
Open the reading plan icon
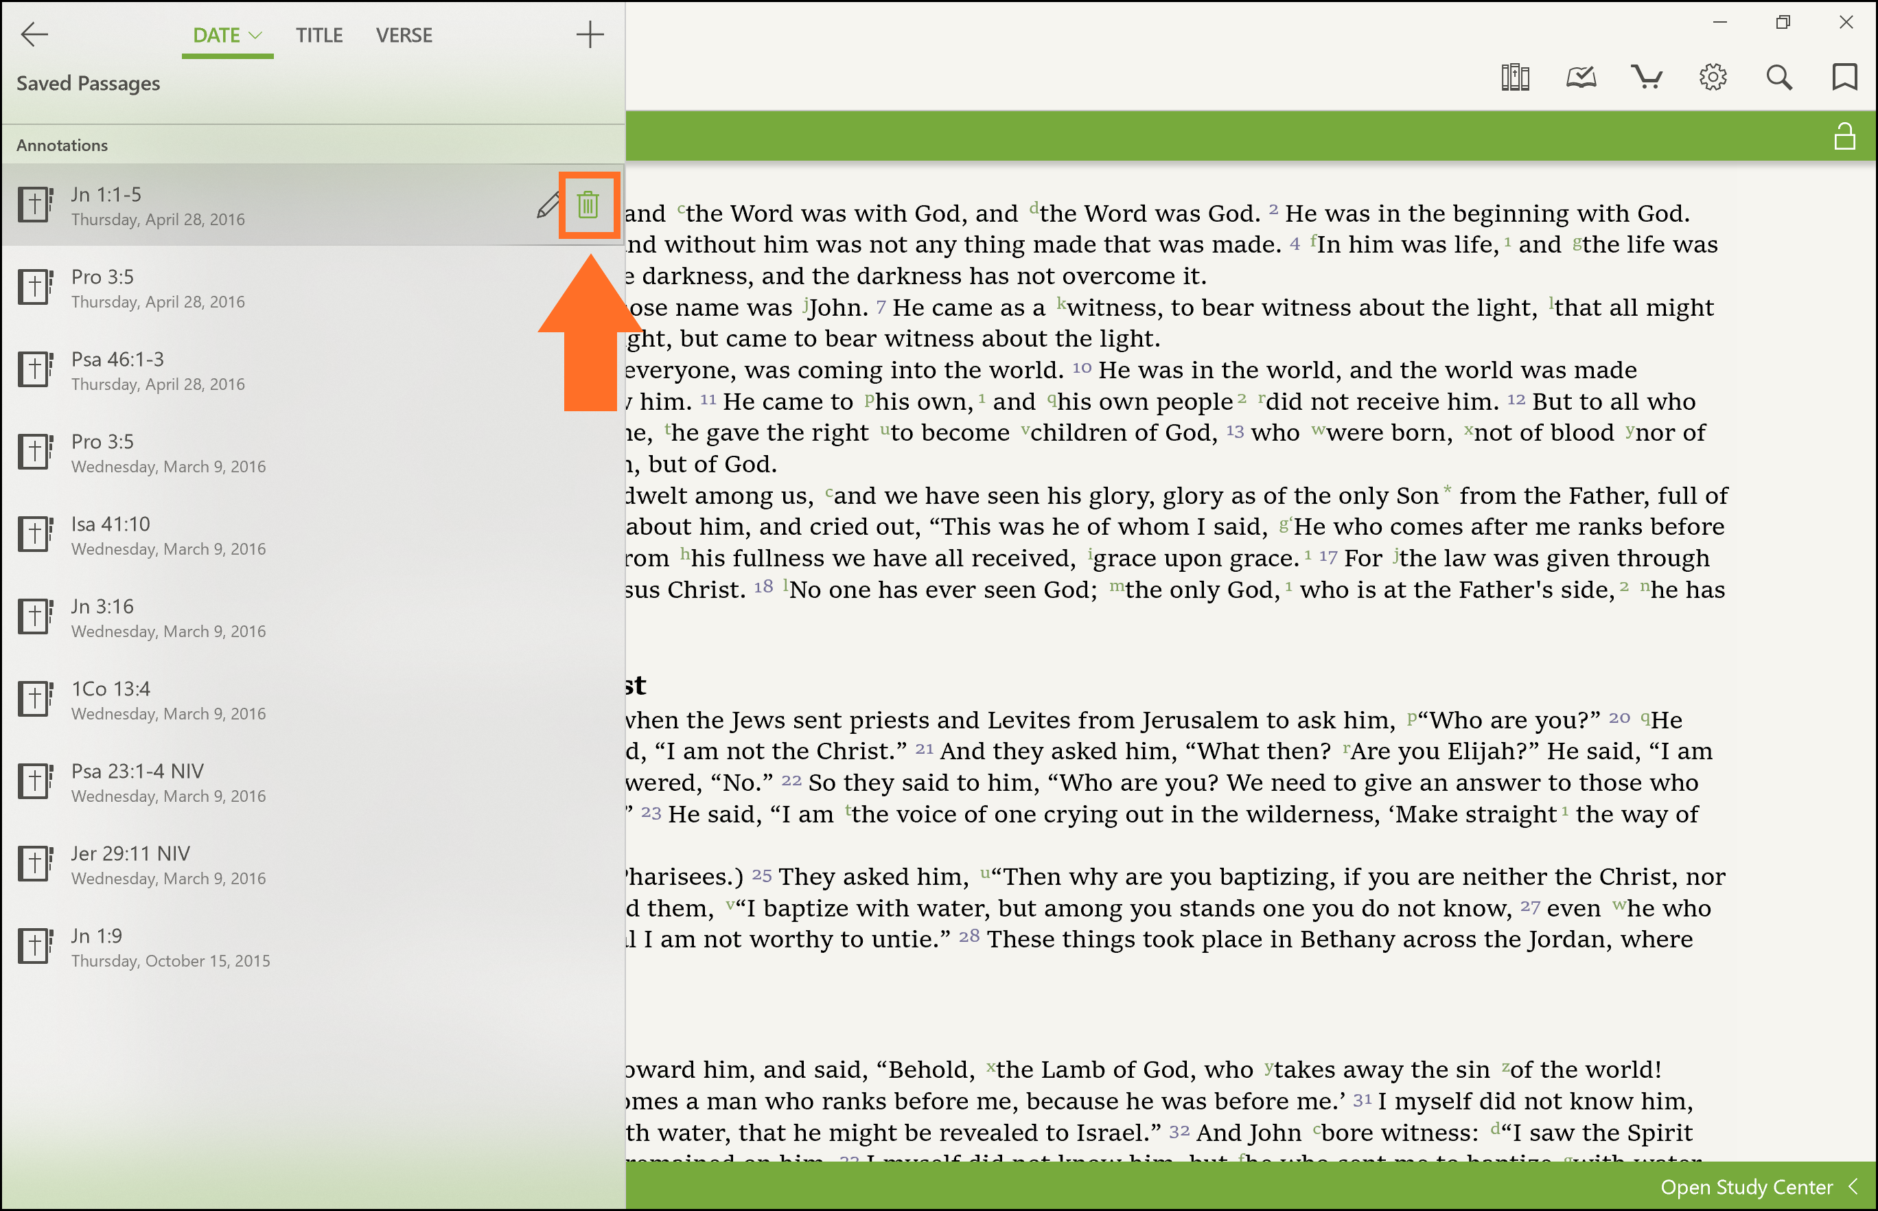tap(1581, 77)
